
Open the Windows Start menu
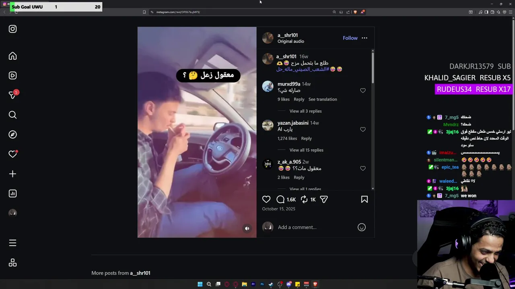(x=200, y=284)
